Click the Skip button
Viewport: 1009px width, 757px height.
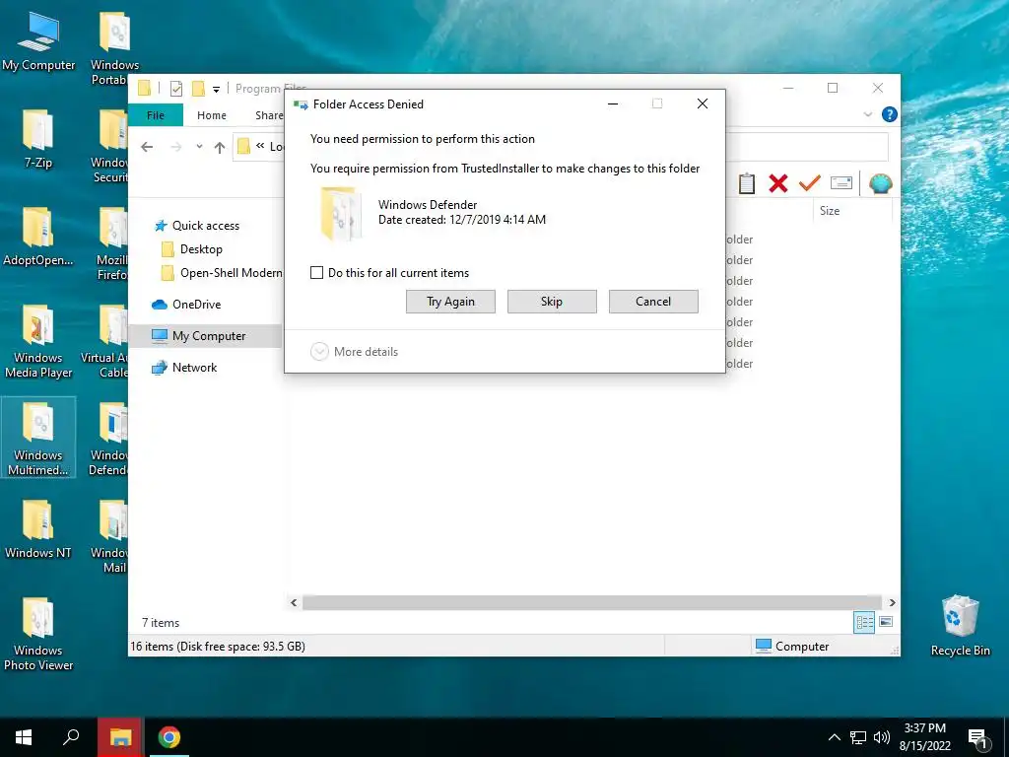(552, 302)
